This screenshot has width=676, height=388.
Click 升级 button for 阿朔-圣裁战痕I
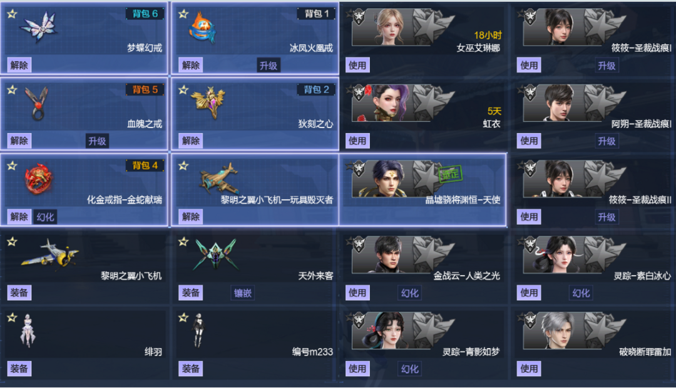pos(607,141)
